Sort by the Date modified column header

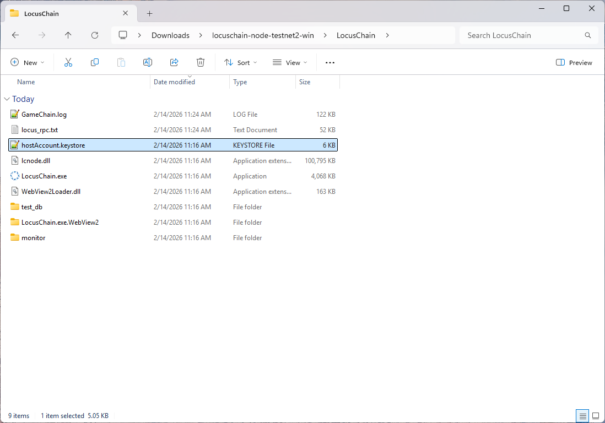pos(174,82)
